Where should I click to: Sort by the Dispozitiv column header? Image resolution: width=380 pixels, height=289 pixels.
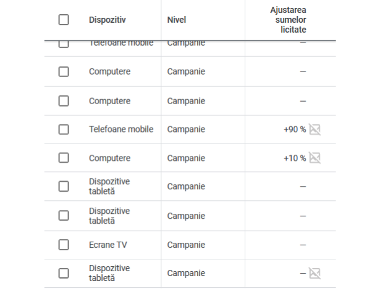tap(107, 20)
